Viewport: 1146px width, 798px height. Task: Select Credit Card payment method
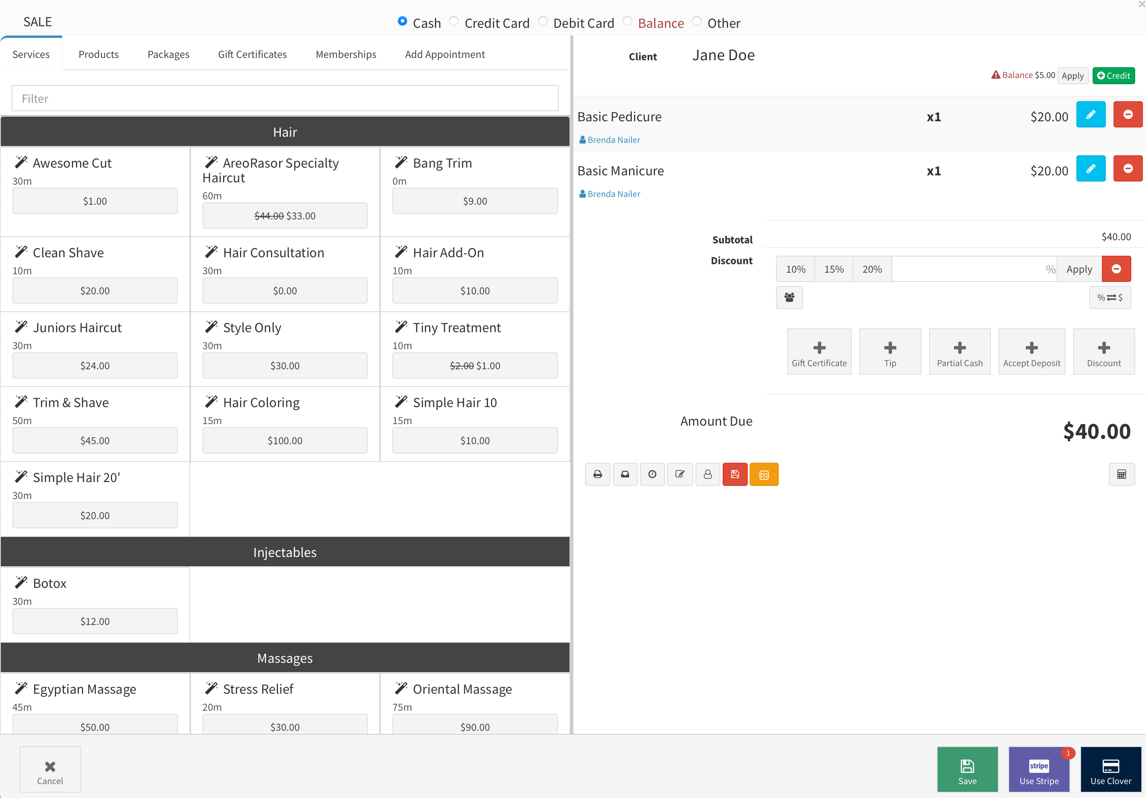tap(454, 22)
